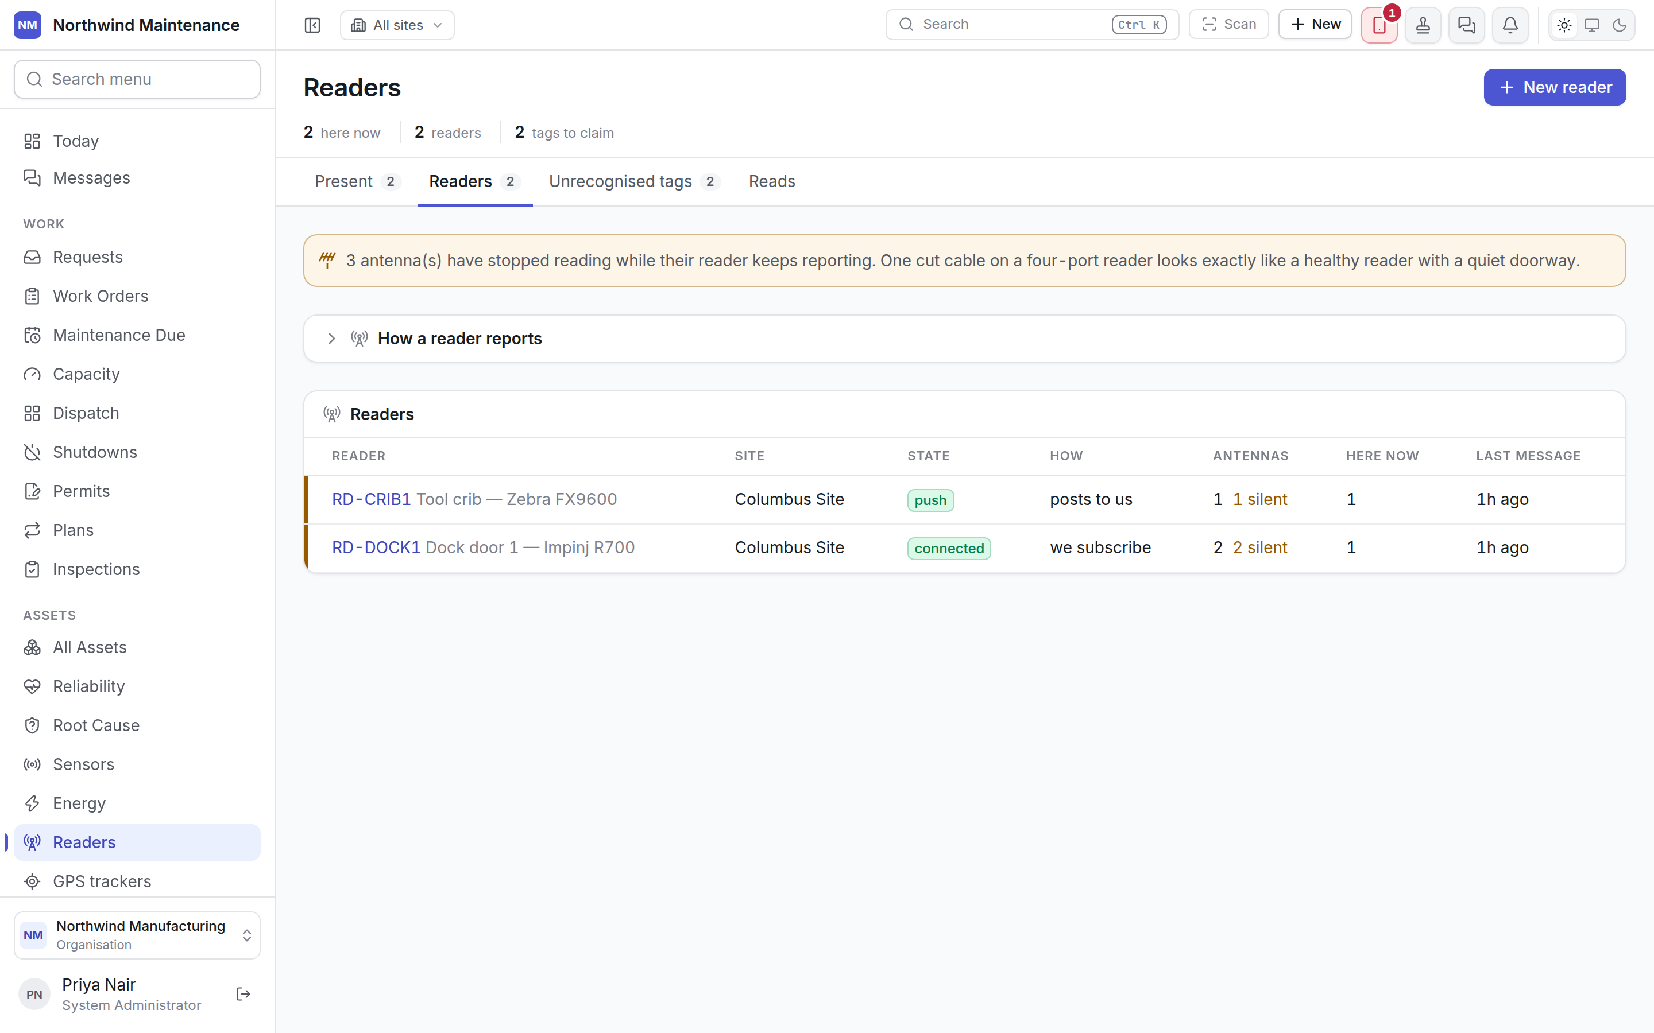1654x1033 pixels.
Task: Collapse the sidebar panel icon
Action: click(312, 25)
